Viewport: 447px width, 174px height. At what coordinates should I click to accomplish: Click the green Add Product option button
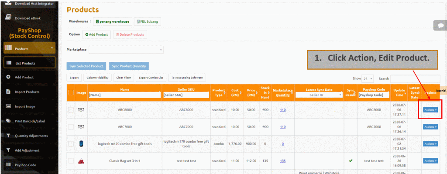click(96, 34)
